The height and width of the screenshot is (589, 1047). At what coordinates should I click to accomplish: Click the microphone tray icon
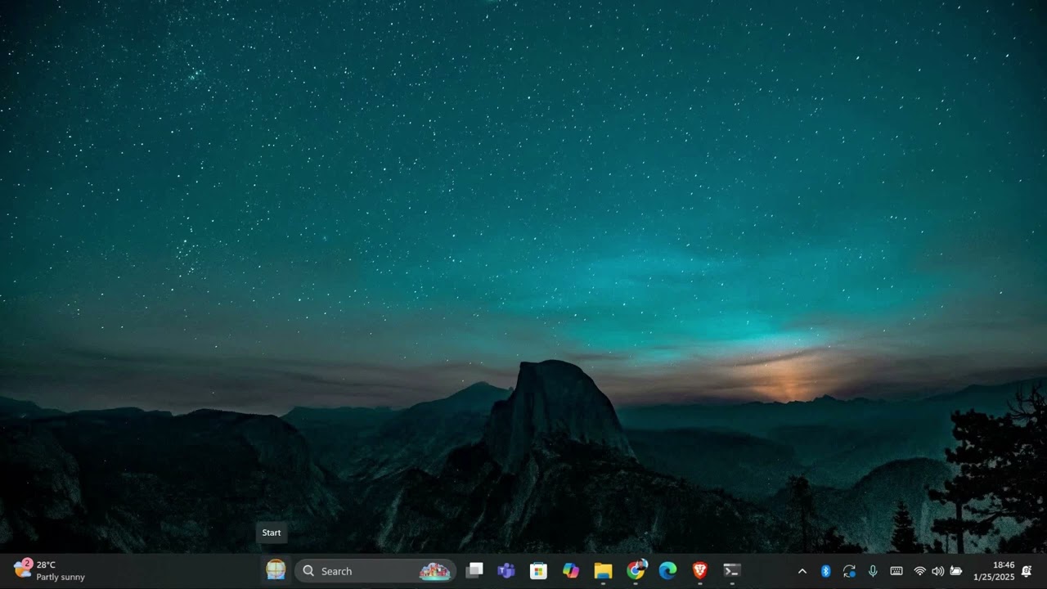click(x=873, y=571)
